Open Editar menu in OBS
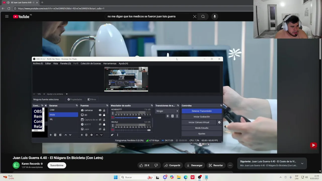Screen dimensions: 322x181 [48, 64]
